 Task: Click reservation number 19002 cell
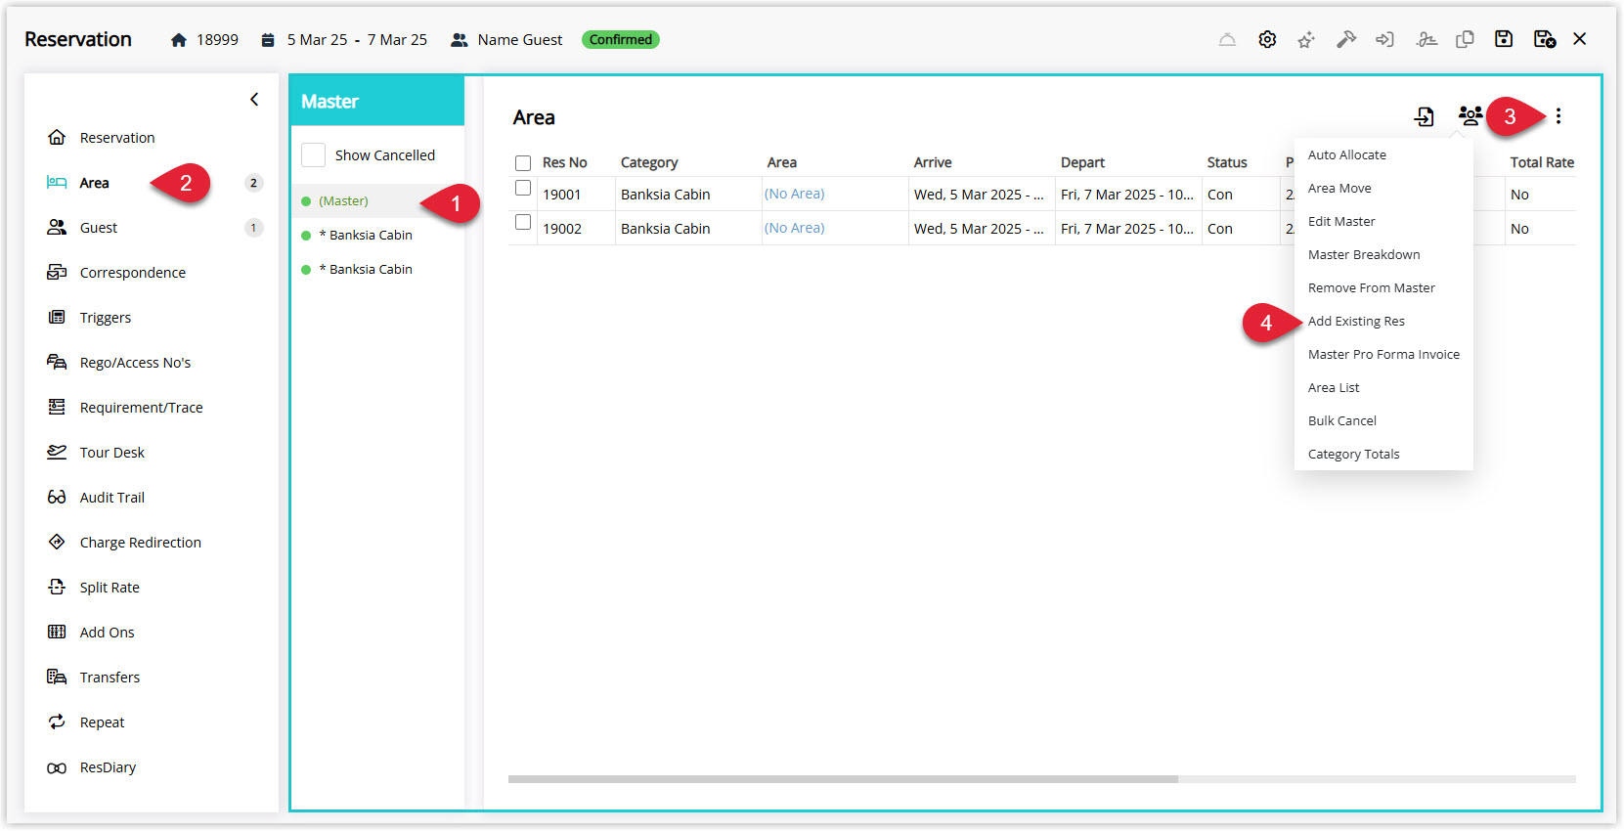pyautogui.click(x=562, y=229)
